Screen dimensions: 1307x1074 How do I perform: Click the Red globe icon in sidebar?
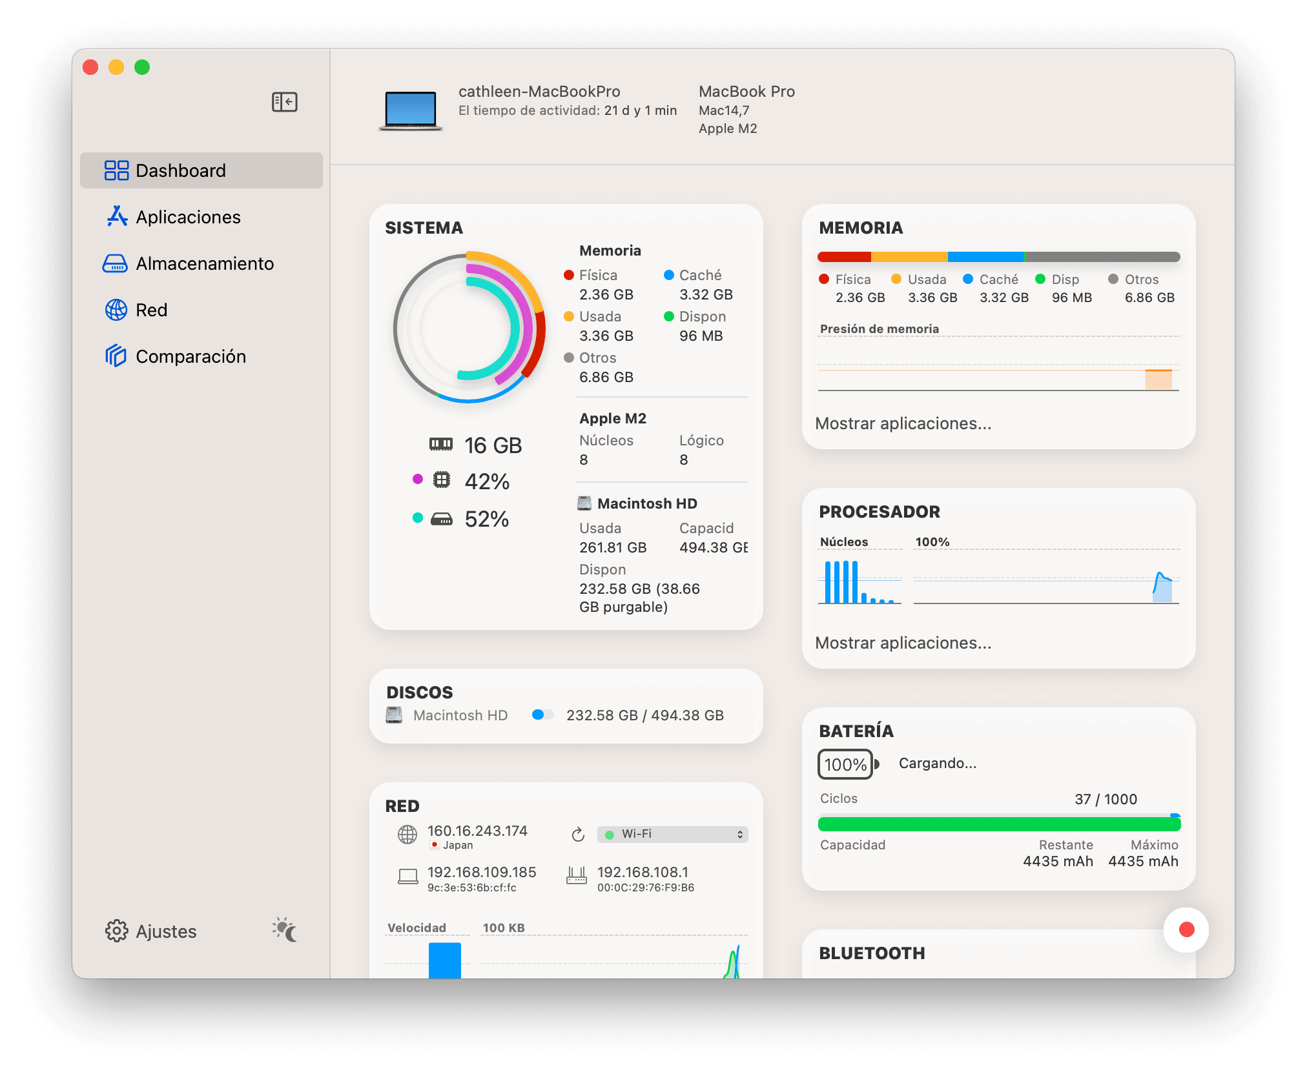pos(116,310)
